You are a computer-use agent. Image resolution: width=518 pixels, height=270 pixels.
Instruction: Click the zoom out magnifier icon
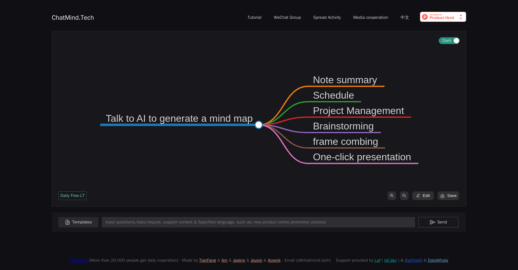[x=404, y=196]
